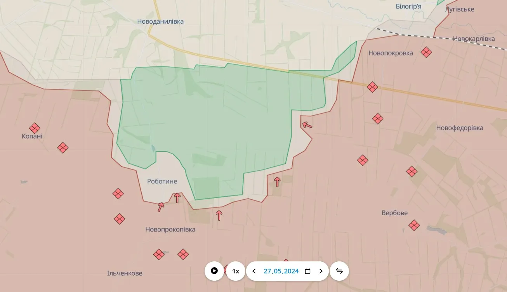Click the Вербове village label
Screen dimensions: 507x292
pos(394,213)
